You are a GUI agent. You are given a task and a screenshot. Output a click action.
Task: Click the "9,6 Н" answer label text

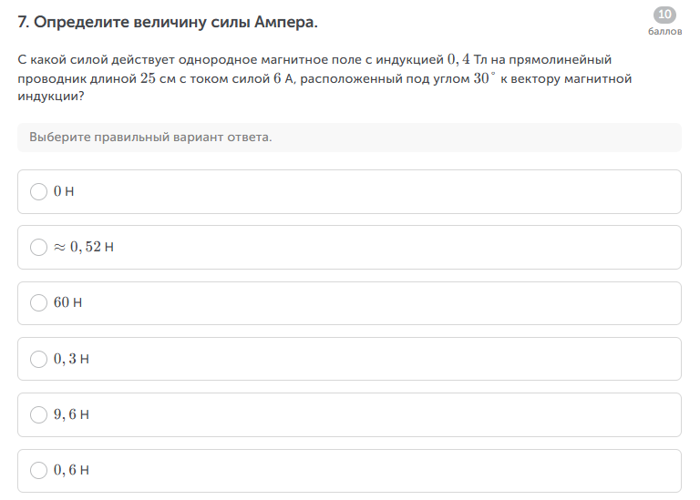tap(71, 414)
